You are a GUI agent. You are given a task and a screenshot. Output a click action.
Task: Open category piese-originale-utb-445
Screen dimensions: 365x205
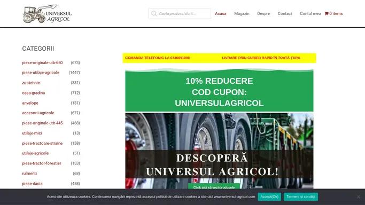tap(42, 123)
